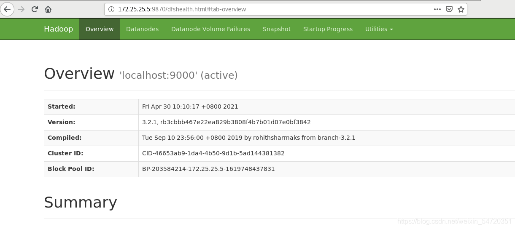Viewport: 515px width, 229px height.
Task: Bookmark this page with the star icon
Action: click(461, 9)
